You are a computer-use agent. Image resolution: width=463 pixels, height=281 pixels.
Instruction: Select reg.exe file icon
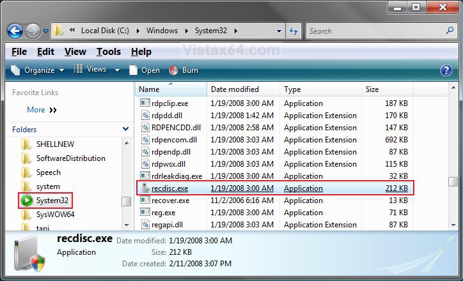(x=145, y=212)
